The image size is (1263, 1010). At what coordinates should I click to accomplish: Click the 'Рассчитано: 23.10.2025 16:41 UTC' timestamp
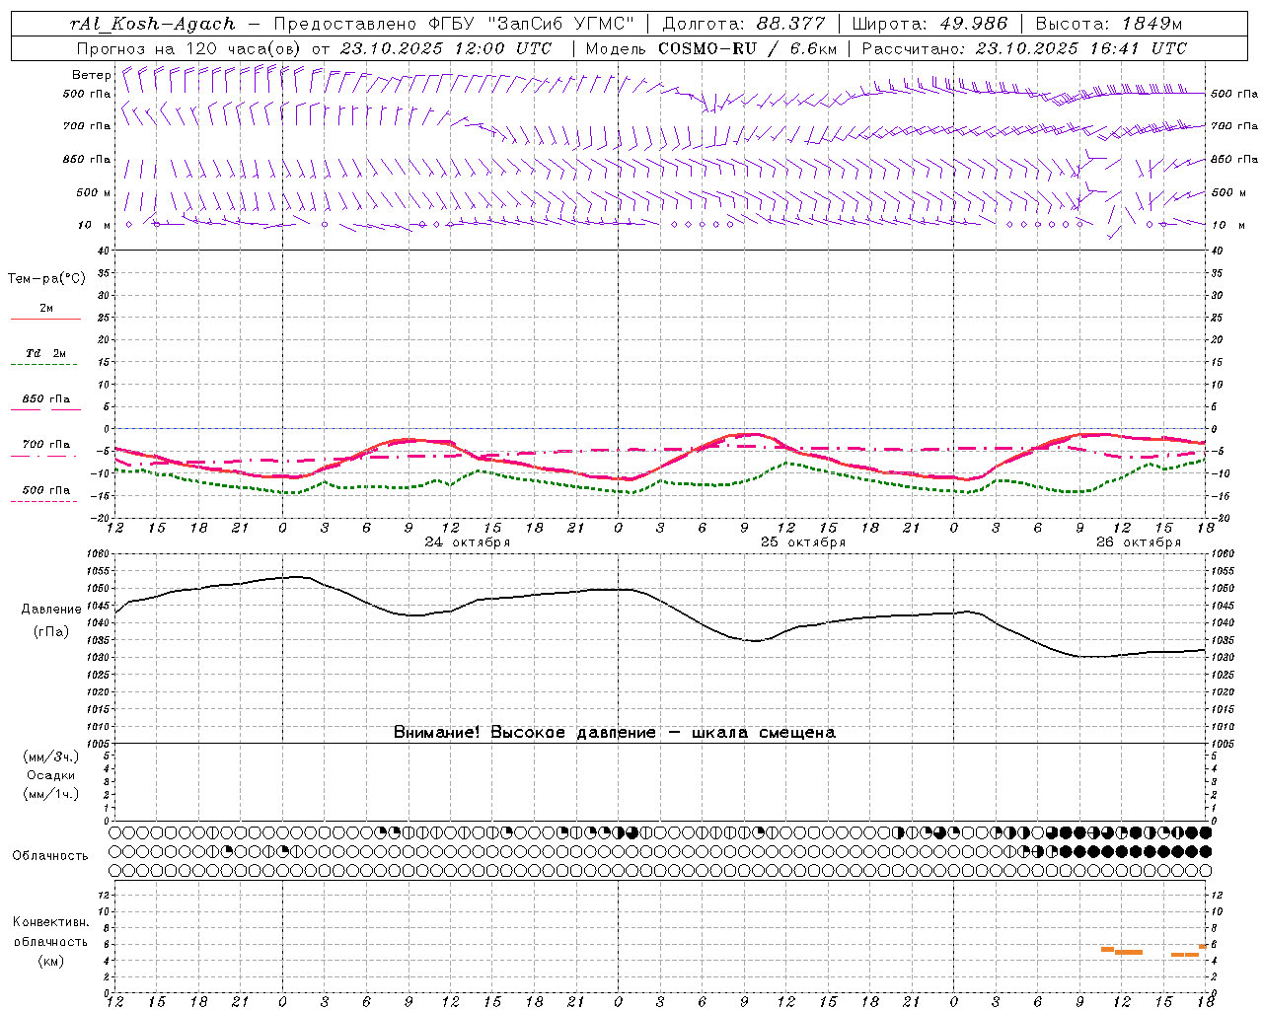1024,48
